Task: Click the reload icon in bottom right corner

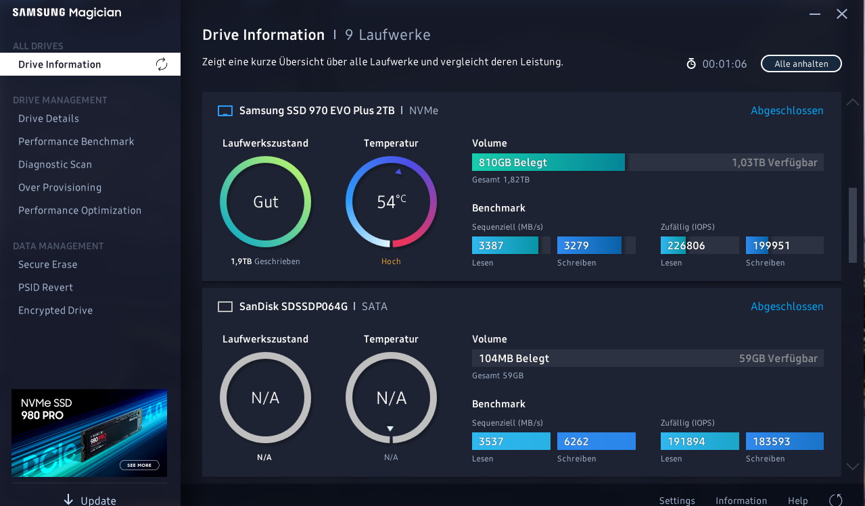Action: (836, 500)
